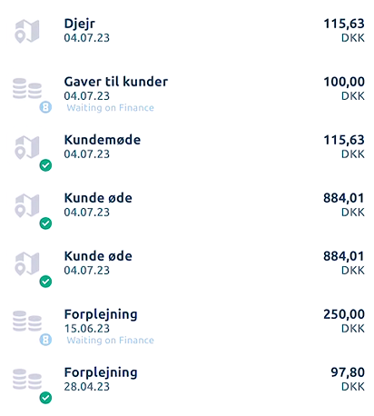Image resolution: width=374 pixels, height=416 pixels.
Task: Click the coins icon for Forplejning dated 28.04.23
Action: point(27,380)
